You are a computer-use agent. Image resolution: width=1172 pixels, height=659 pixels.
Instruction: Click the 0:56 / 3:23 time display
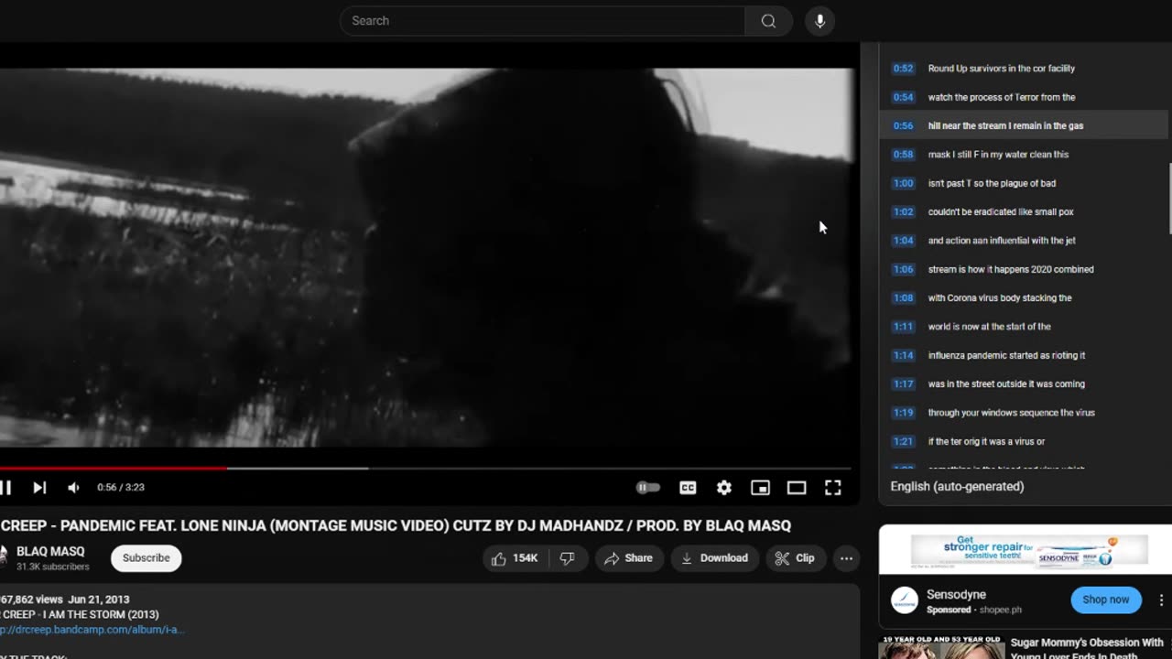[121, 488]
